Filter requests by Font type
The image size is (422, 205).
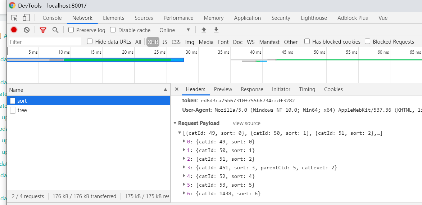(x=223, y=42)
